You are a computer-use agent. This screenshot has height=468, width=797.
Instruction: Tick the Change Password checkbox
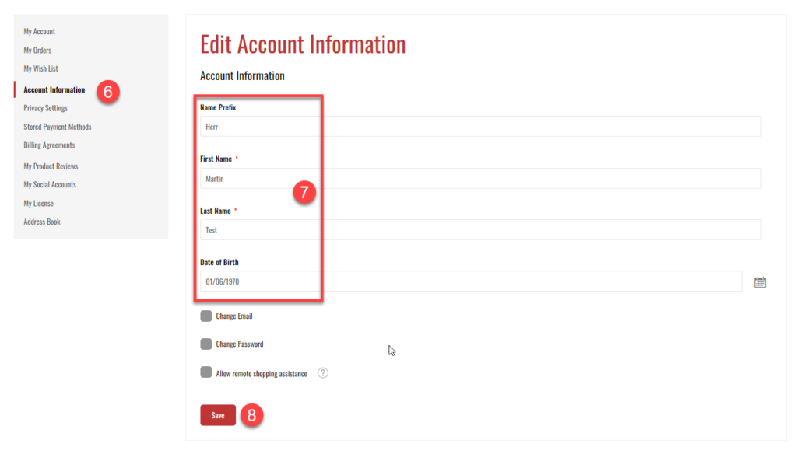(x=206, y=344)
